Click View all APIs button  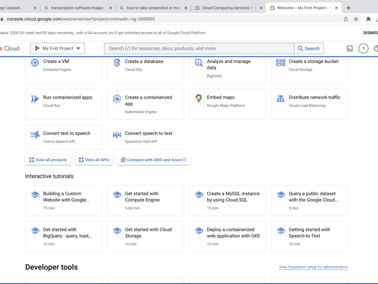click(x=94, y=160)
